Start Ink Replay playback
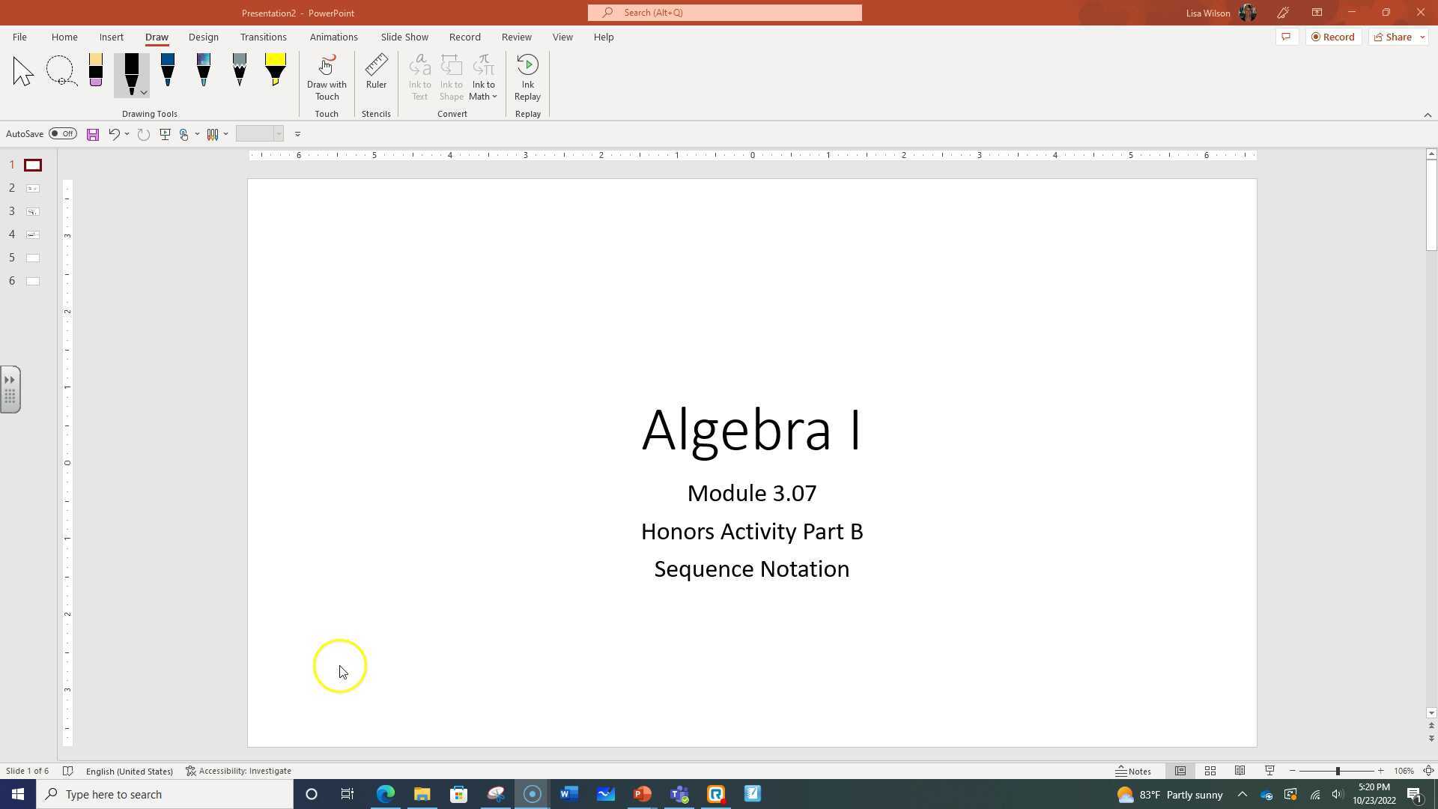The height and width of the screenshot is (809, 1438). tap(528, 77)
